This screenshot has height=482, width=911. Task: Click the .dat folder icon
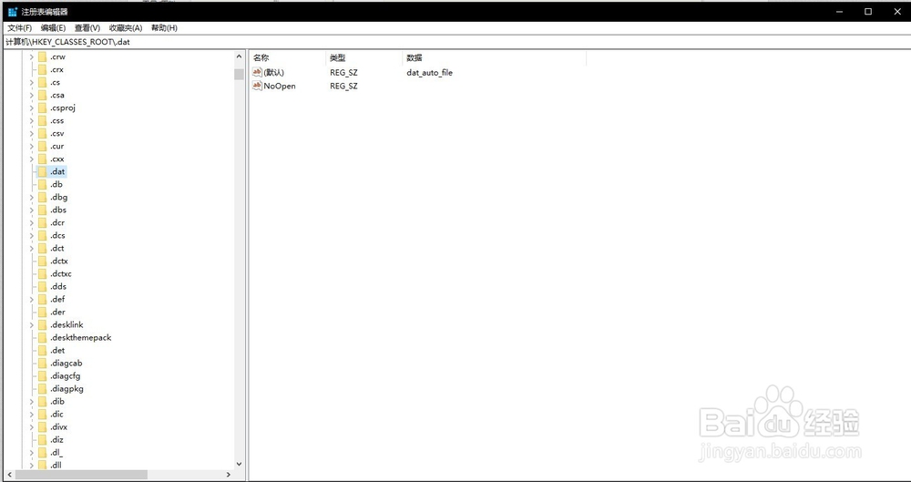(42, 172)
